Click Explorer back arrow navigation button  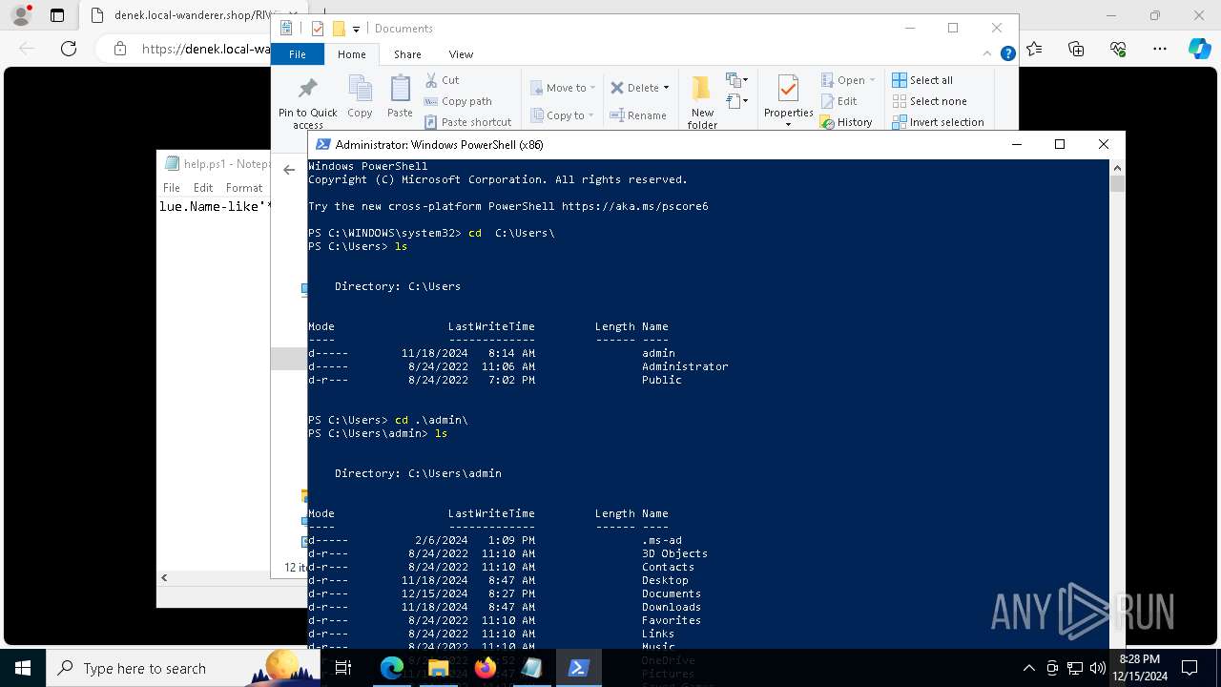[289, 170]
